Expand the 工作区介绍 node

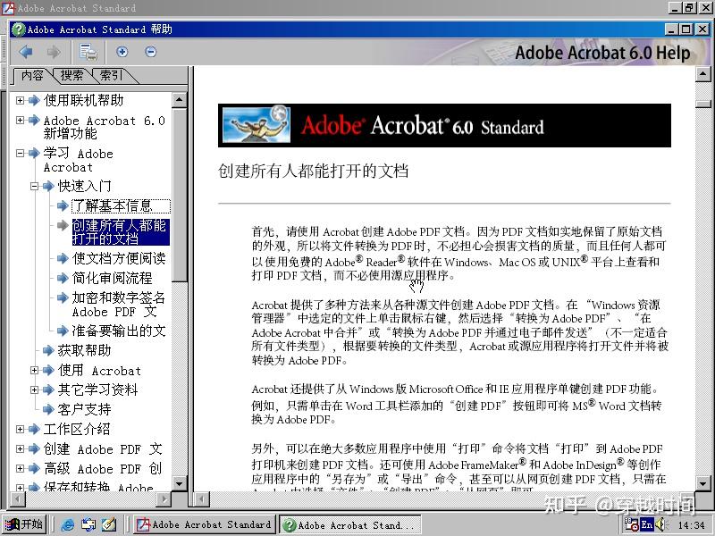(20, 429)
